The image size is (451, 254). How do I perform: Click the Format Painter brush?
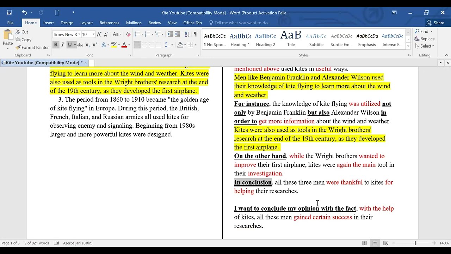coord(32,47)
